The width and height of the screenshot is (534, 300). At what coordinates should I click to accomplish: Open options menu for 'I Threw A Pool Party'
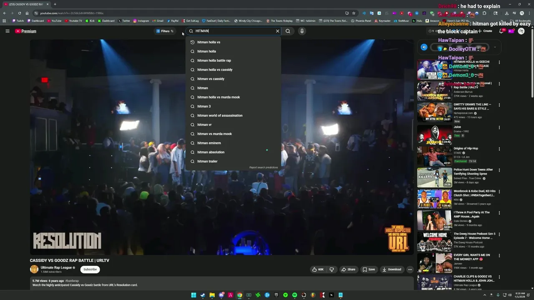(499, 213)
